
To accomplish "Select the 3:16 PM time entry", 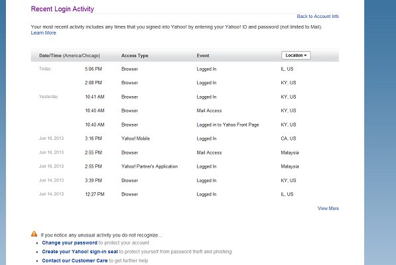I will click(x=93, y=138).
